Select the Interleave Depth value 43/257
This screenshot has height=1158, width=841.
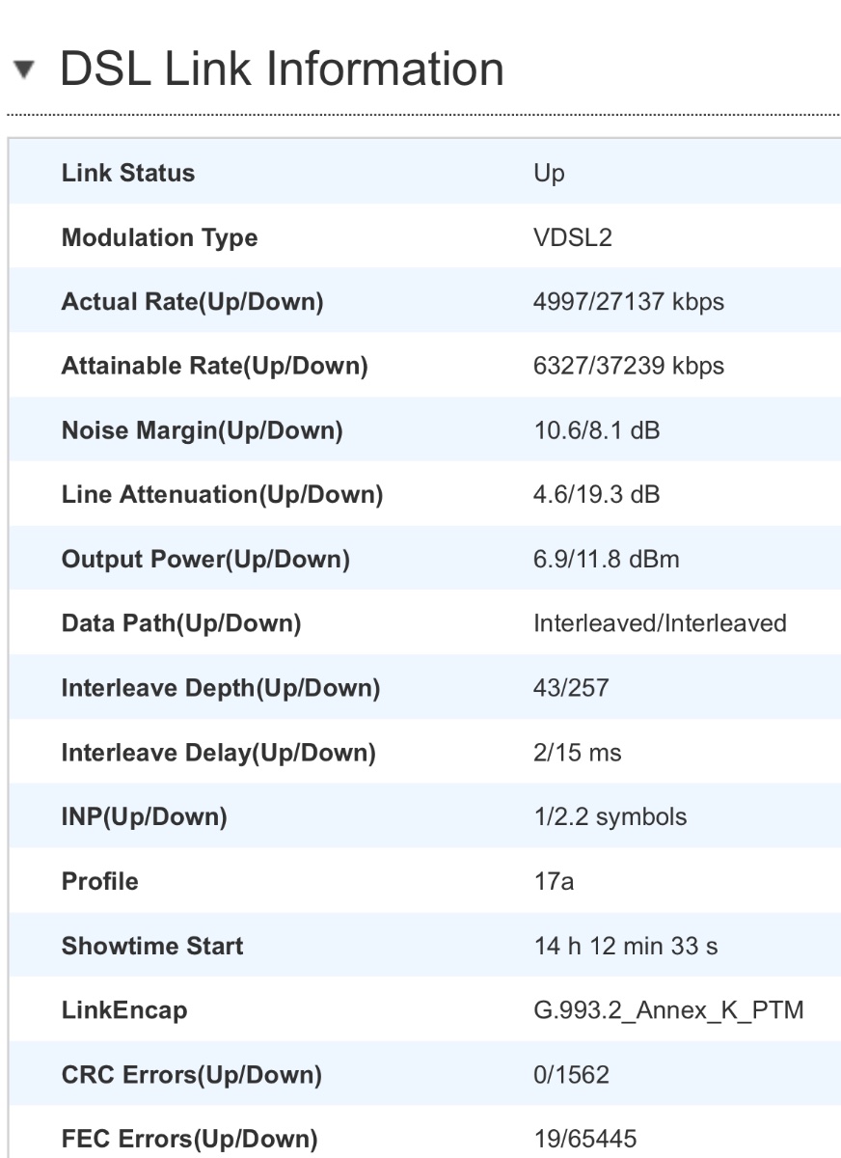(571, 688)
